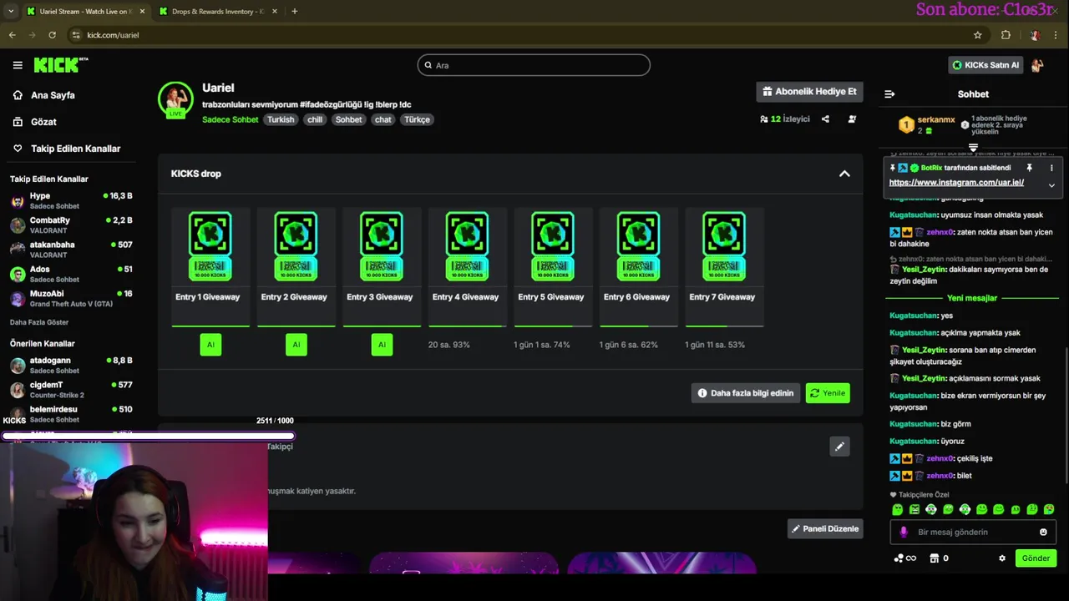This screenshot has height=601, width=1069.
Task: Select the chill tag
Action: [315, 119]
